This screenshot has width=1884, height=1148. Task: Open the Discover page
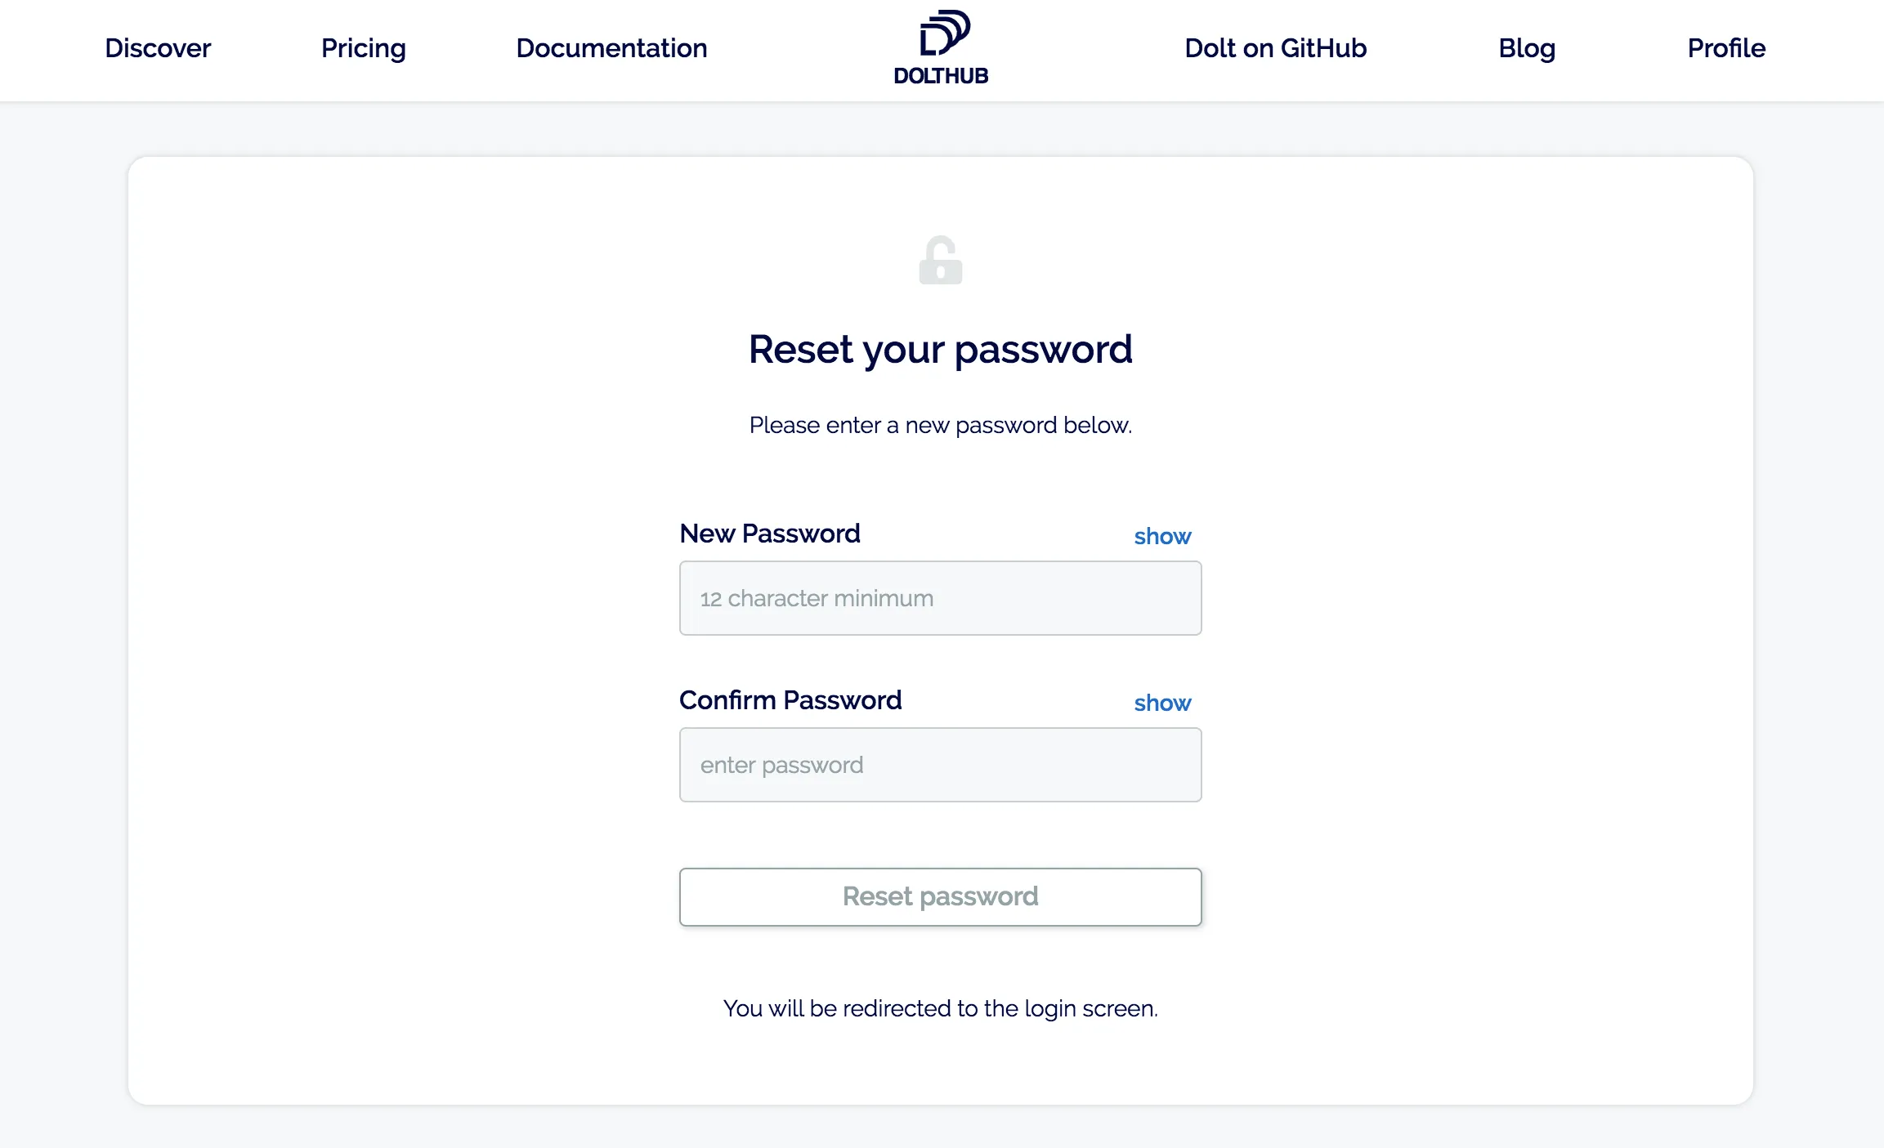click(x=158, y=48)
